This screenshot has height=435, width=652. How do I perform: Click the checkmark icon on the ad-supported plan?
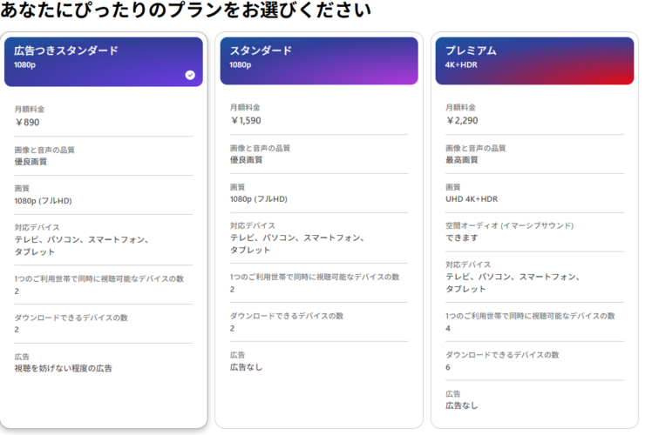[190, 75]
